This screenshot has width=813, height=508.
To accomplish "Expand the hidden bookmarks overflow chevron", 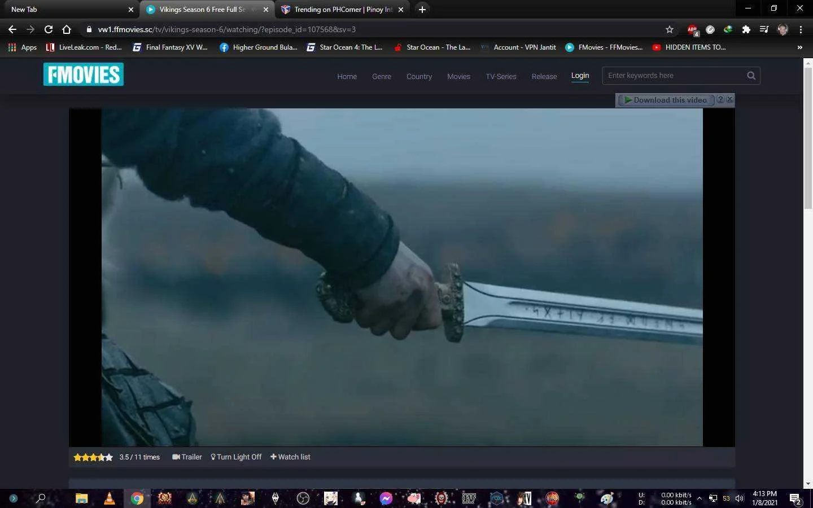I will (x=799, y=47).
